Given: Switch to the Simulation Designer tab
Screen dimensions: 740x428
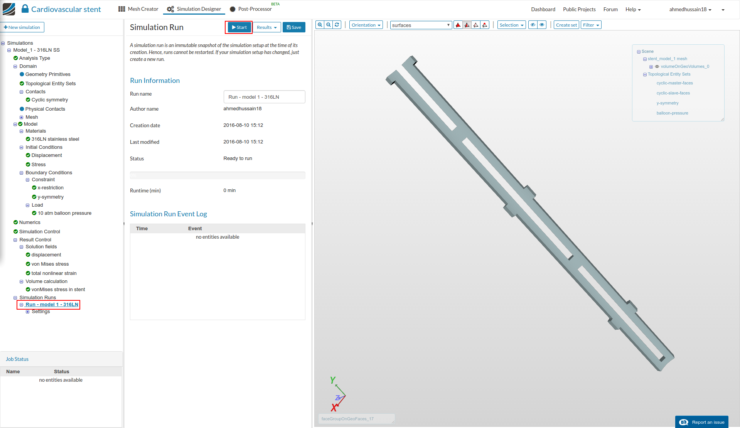Looking at the screenshot, I should (194, 9).
